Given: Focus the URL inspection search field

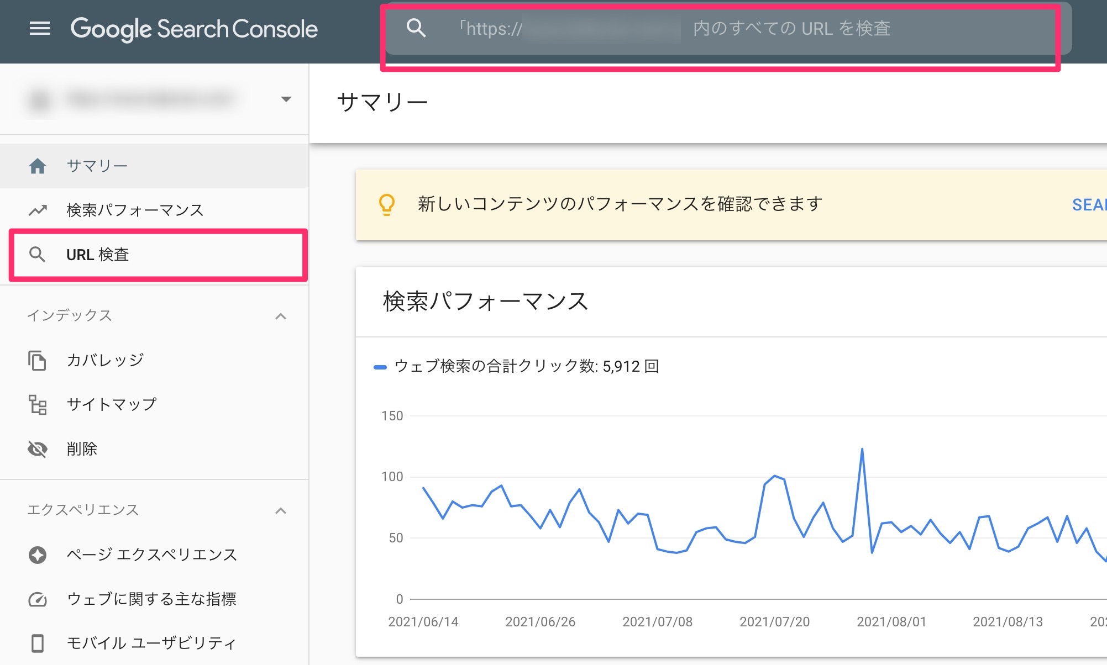Looking at the screenshot, I should [x=728, y=28].
